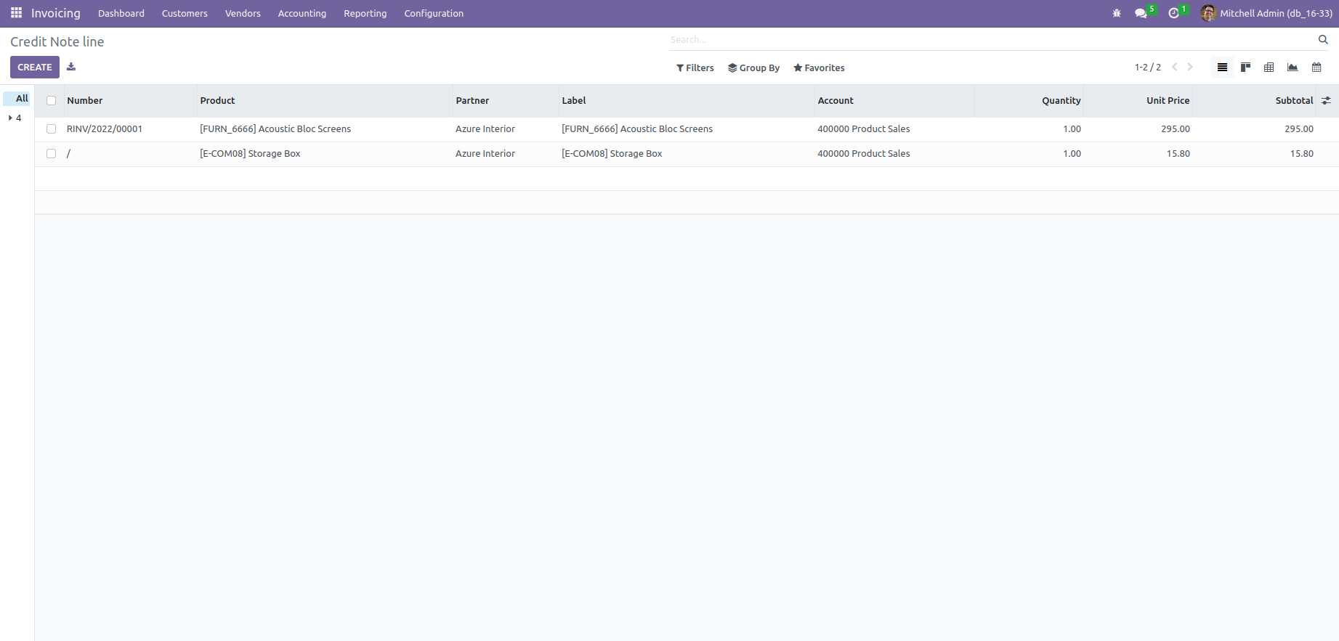Click quantity 1.00 in the RINV/2022/00001 row
1339x641 pixels.
[1072, 129]
